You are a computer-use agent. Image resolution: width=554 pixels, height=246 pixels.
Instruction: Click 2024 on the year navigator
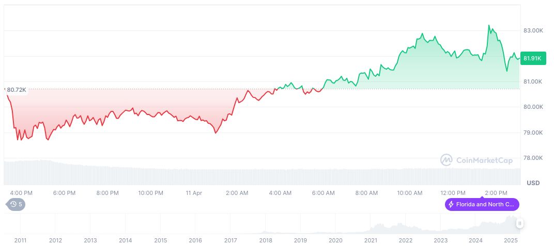coord(475,240)
